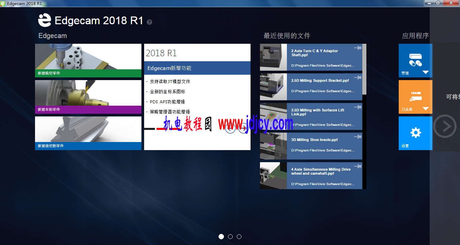Viewport: 460px width, 245px height.
Task: Click file path under 2.5D Milling Support Bracket
Action: pyautogui.click(x=323, y=91)
